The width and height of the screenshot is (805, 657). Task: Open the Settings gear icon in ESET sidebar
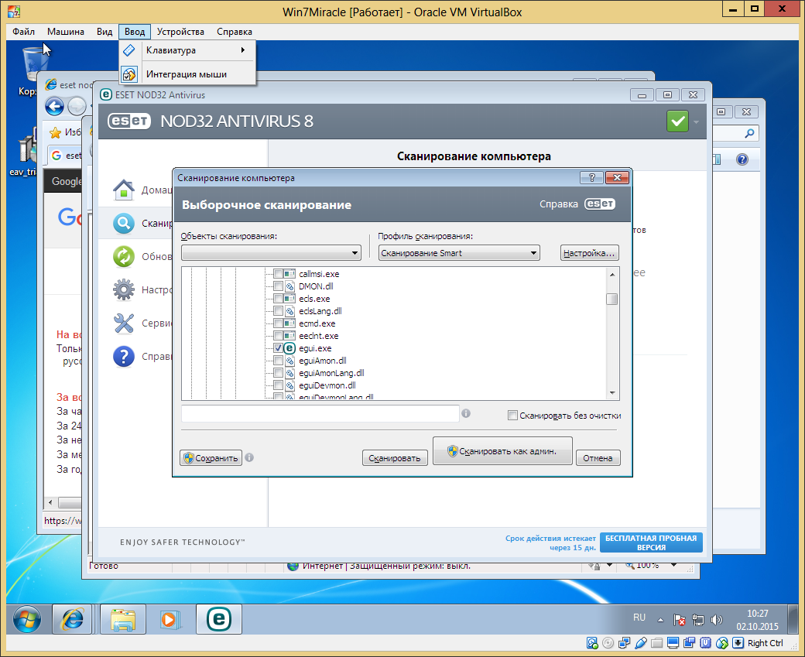coord(124,290)
